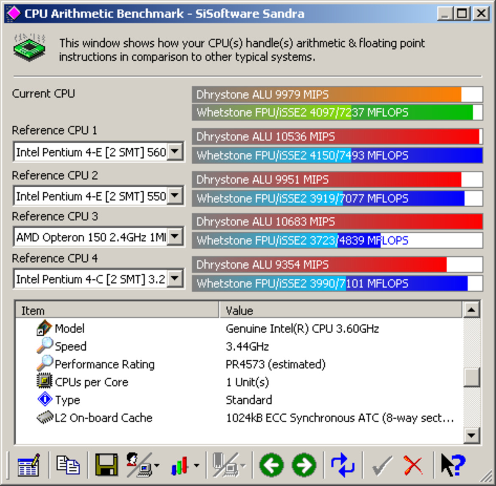Click the Standard type value
The width and height of the screenshot is (496, 486).
249,400
